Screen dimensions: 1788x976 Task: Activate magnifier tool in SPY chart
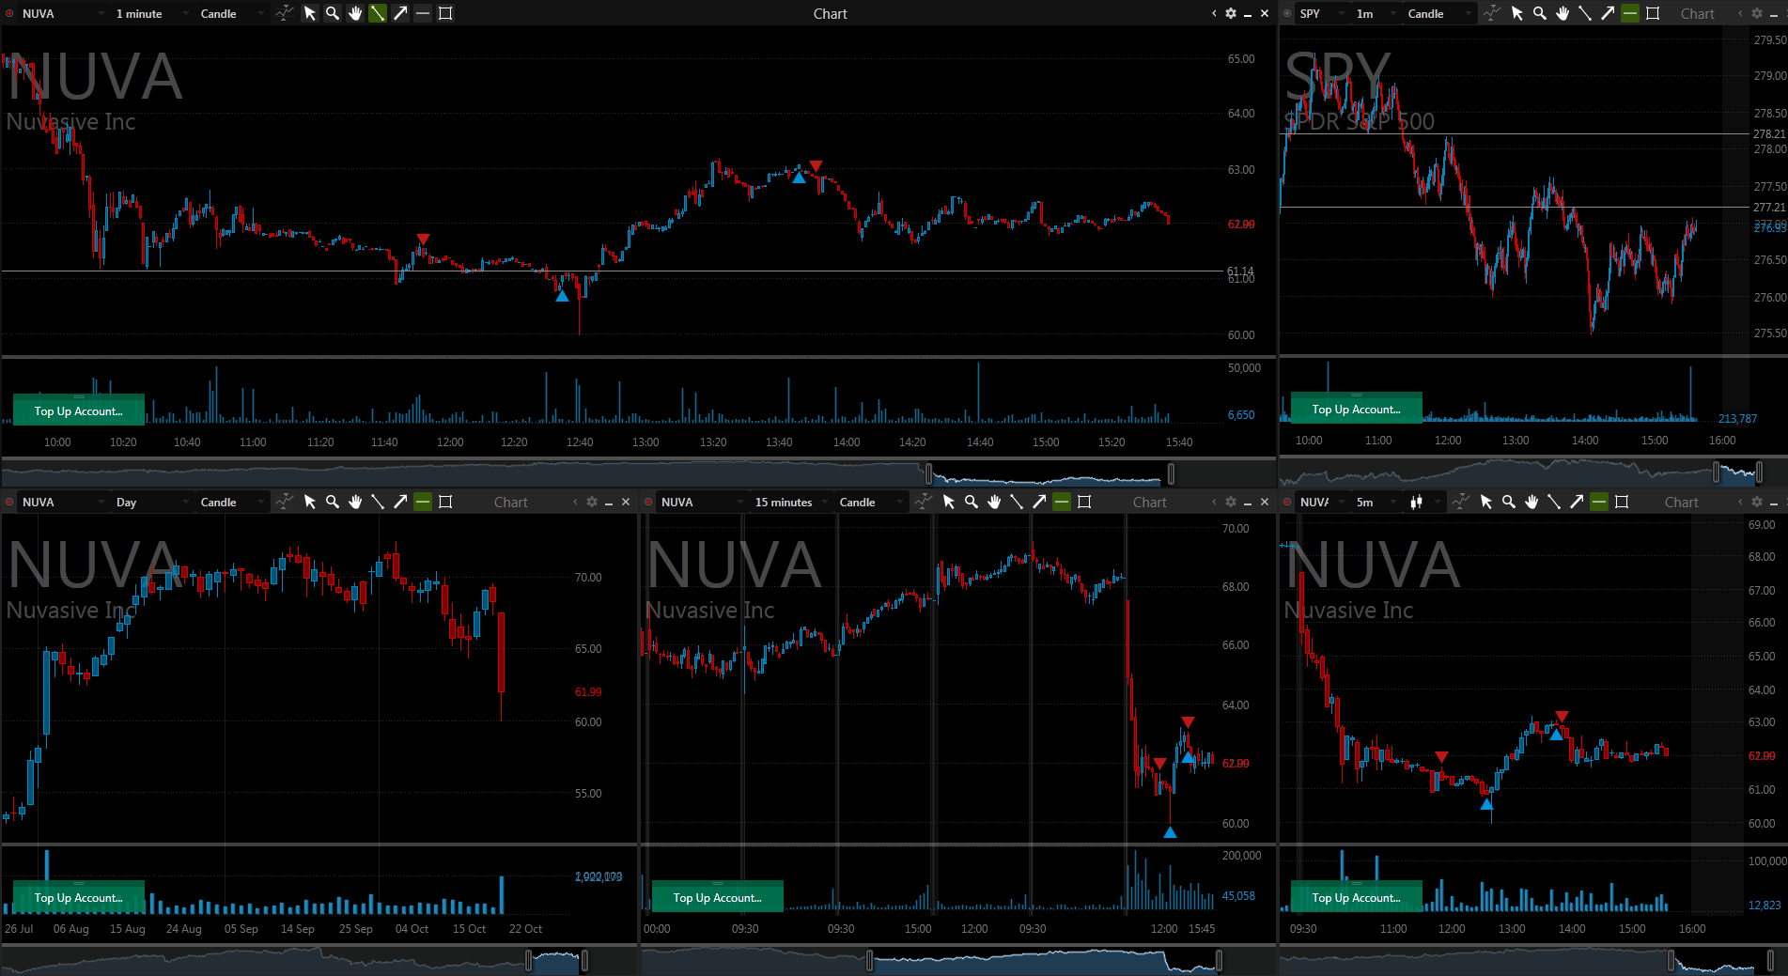coord(1540,13)
